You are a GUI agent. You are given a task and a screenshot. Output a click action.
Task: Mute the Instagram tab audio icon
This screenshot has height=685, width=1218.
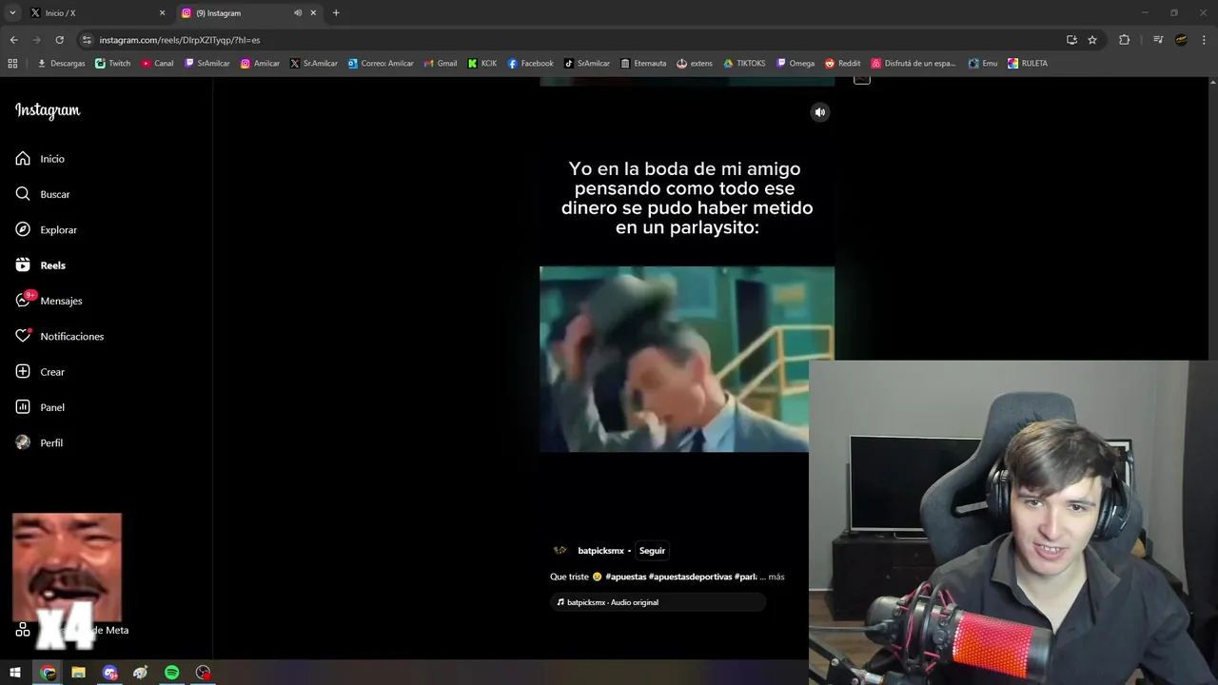[297, 13]
